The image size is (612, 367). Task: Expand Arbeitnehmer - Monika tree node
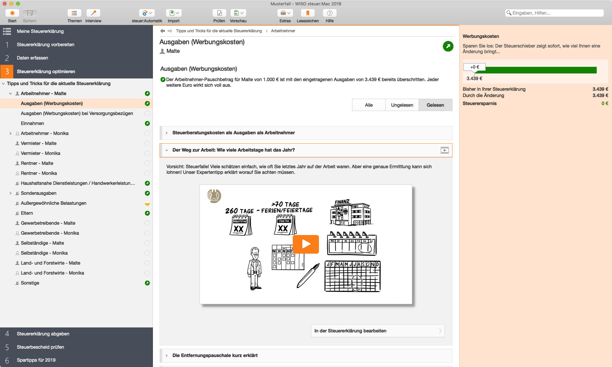coord(10,134)
